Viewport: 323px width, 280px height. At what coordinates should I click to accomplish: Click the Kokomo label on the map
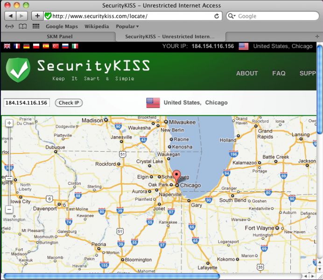(x=226, y=259)
